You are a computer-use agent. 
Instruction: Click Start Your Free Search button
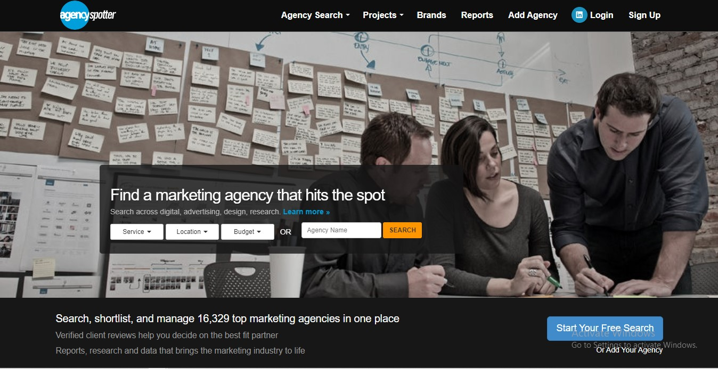[x=605, y=328]
